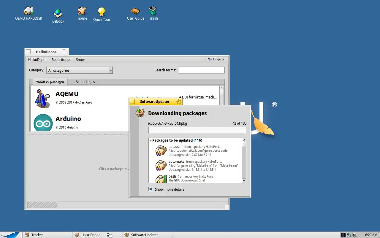This screenshot has width=380, height=238.
Task: Open the Category All categories dropdown
Action: [79, 70]
